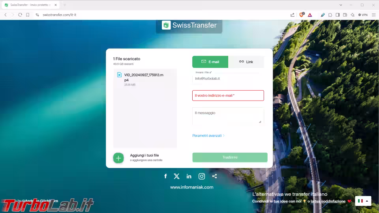Open the site settings icon in address bar
Viewport: 379px width, 213px height.
37,15
